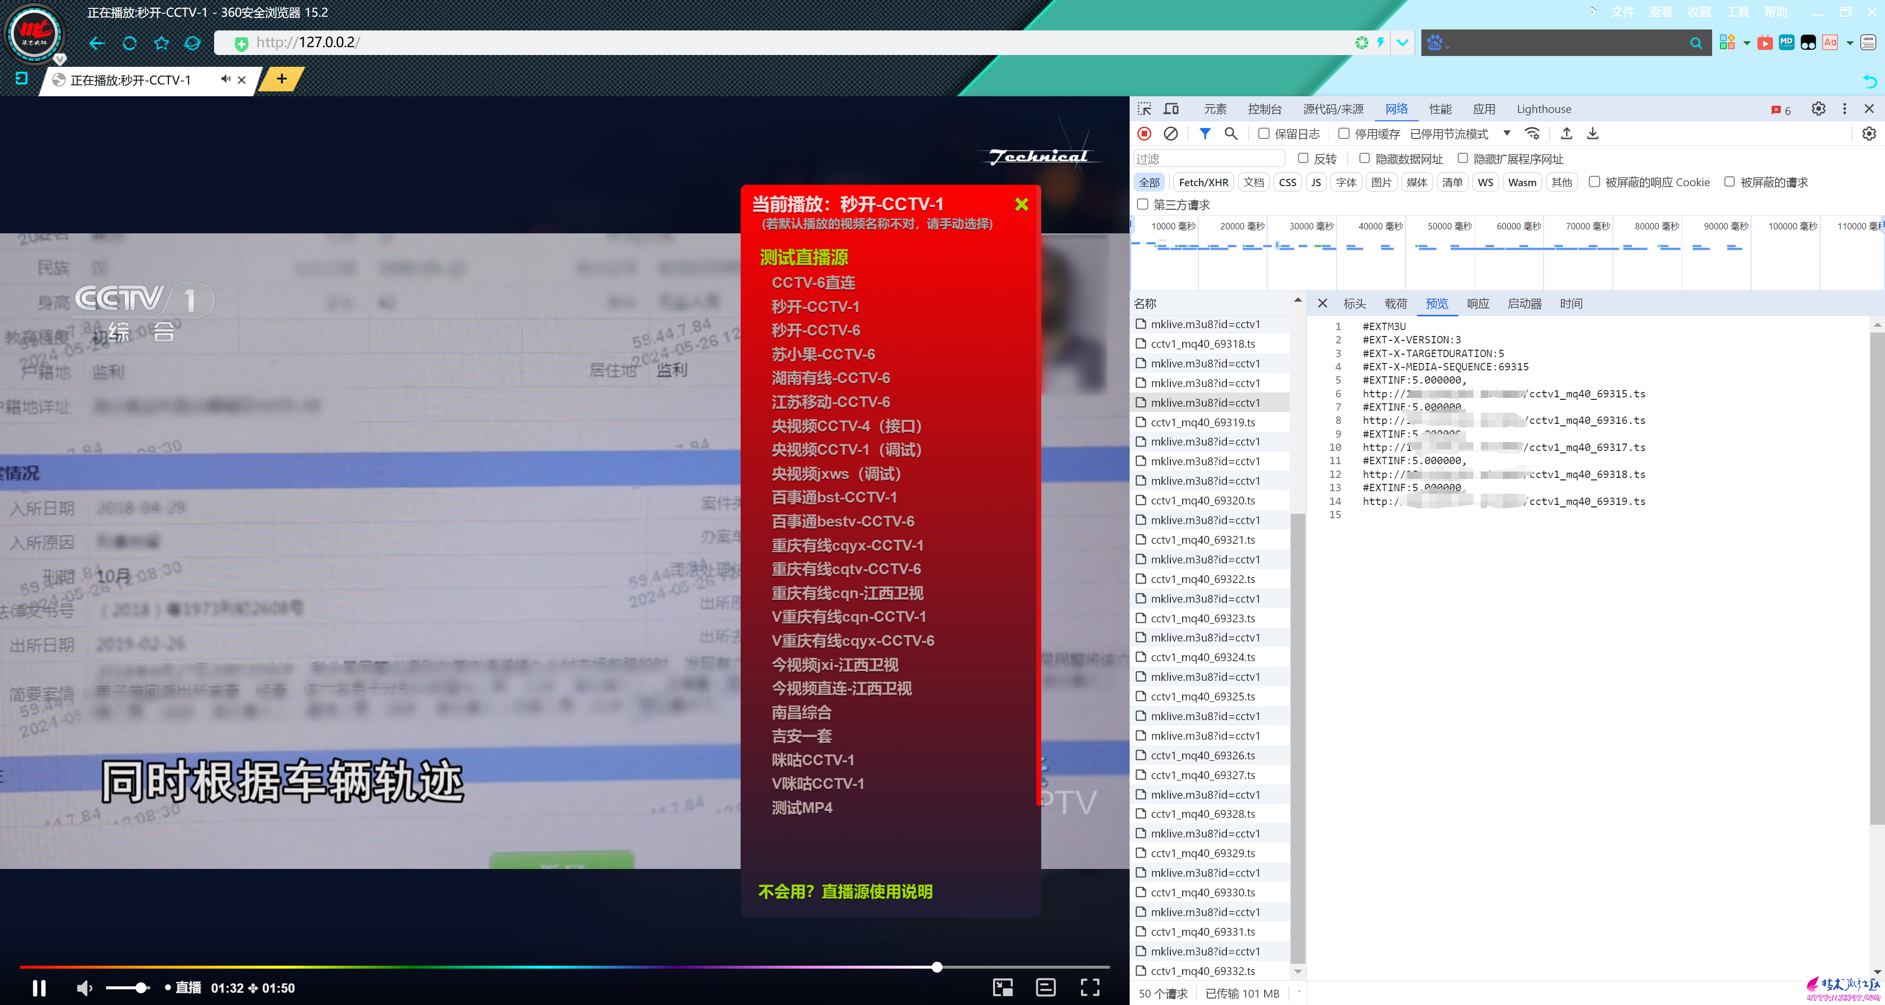Mute the video player volume

(85, 987)
